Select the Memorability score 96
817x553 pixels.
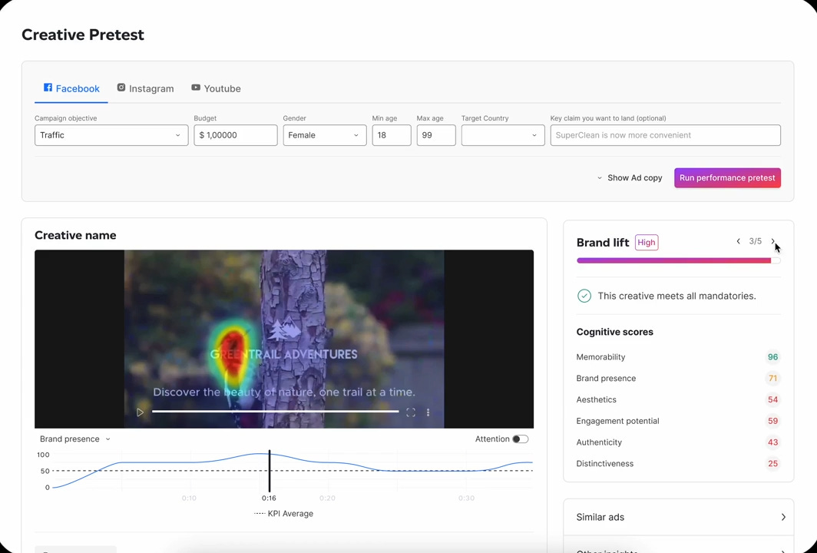click(772, 357)
